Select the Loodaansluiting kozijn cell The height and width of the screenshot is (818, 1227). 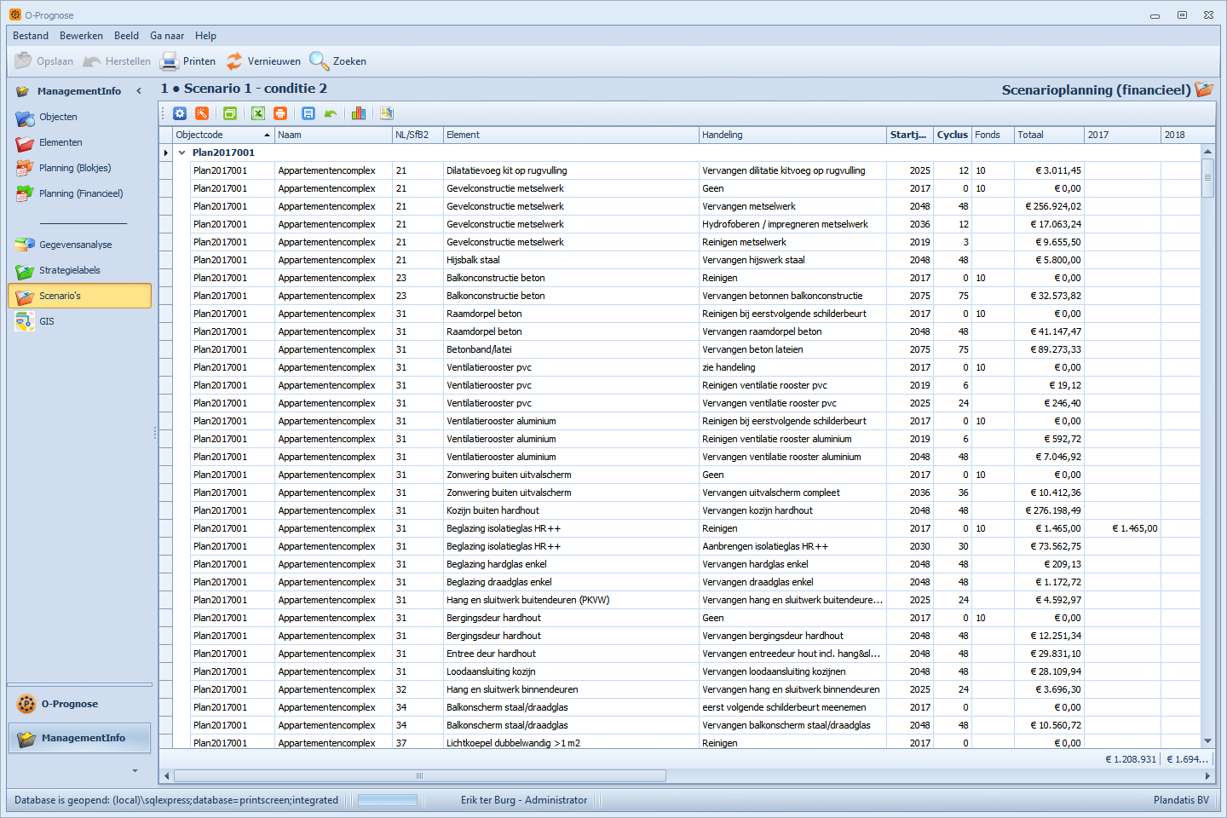pos(571,671)
